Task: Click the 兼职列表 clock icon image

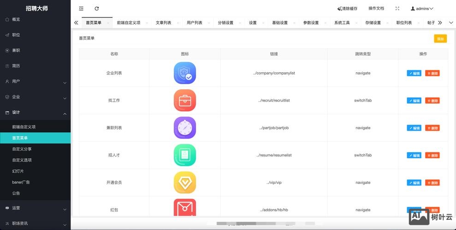Action: [x=185, y=128]
